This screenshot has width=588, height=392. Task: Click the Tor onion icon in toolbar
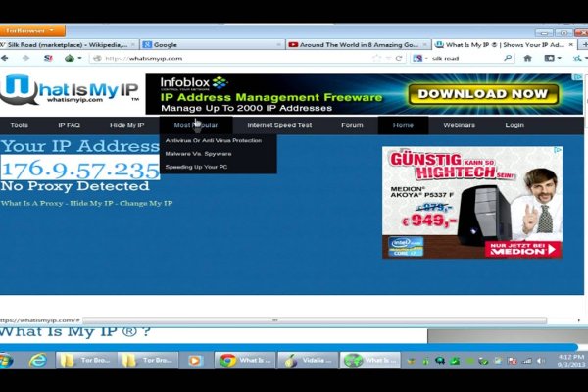tap(71, 58)
